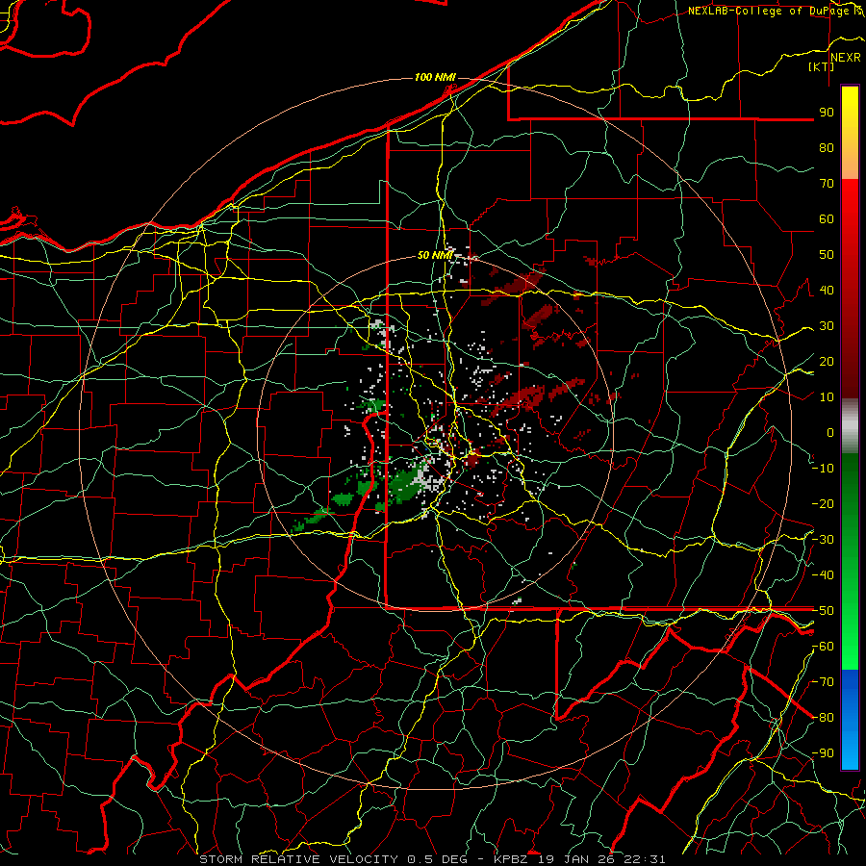The height and width of the screenshot is (866, 866).
Task: Click the "-60" scale label
Action: click(823, 647)
